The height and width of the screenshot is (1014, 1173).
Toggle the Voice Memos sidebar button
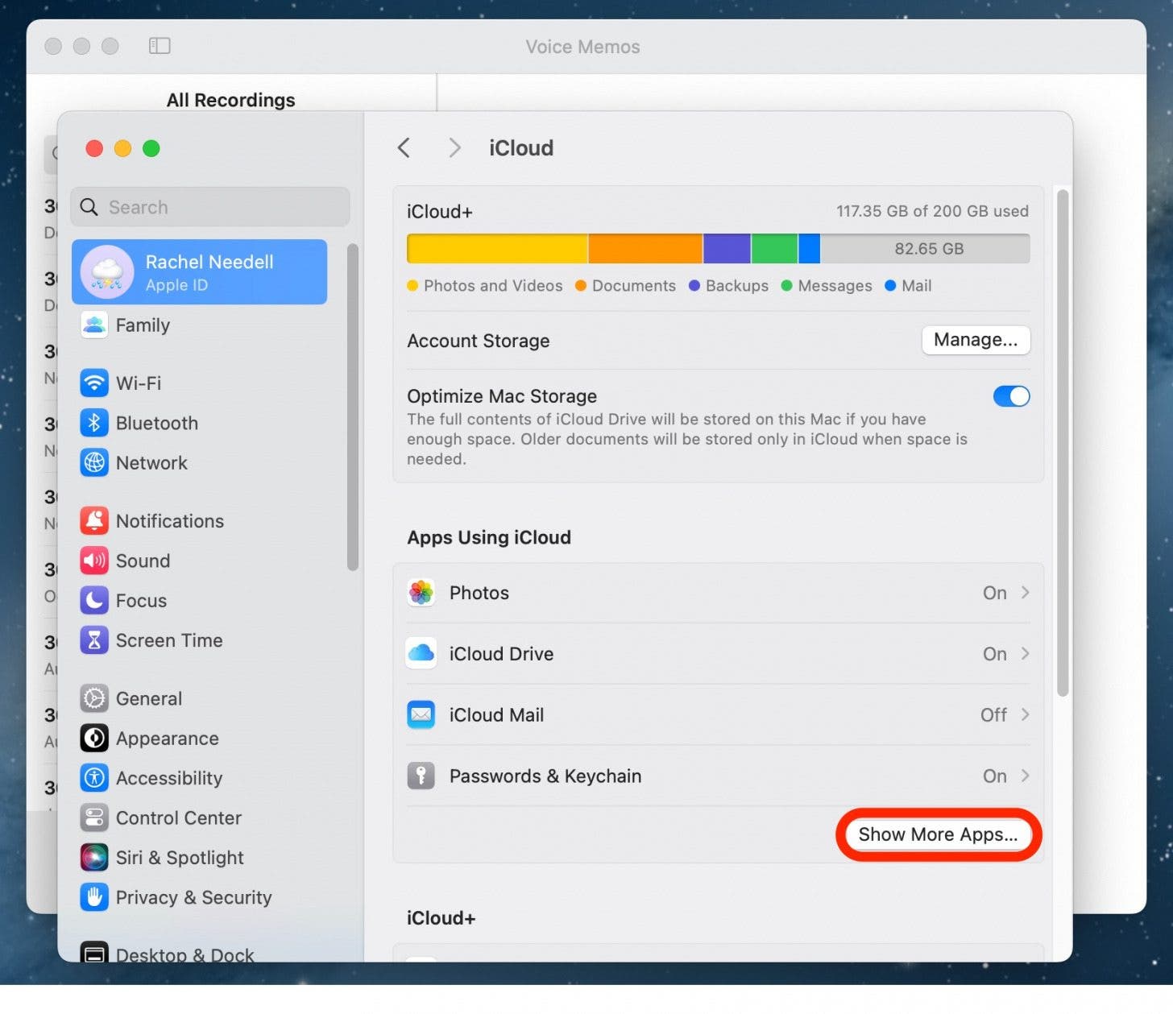(160, 46)
